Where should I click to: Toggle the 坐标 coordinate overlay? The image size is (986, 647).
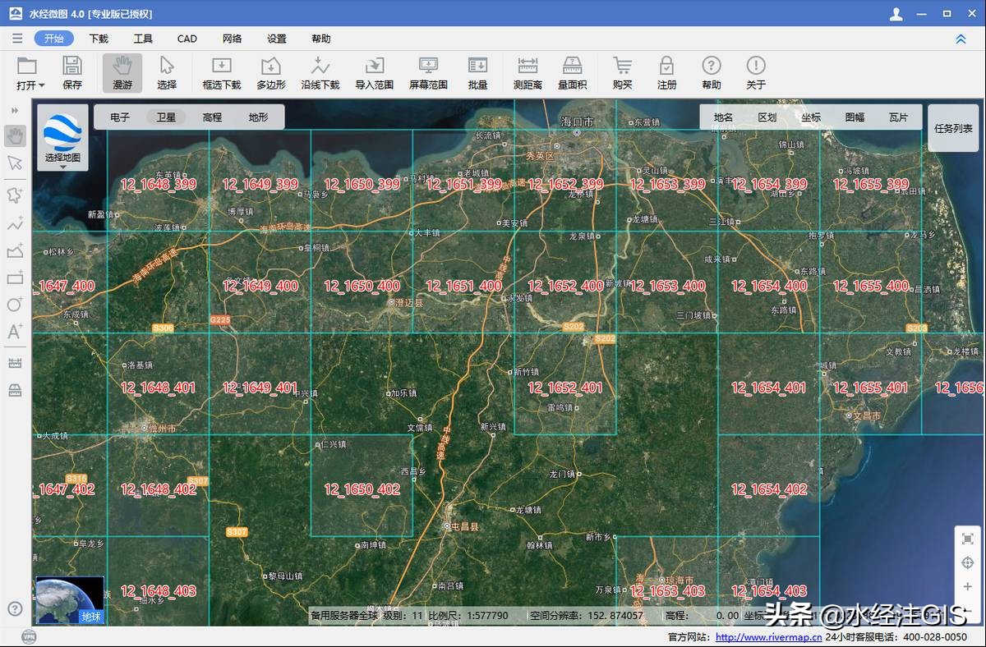pos(811,117)
